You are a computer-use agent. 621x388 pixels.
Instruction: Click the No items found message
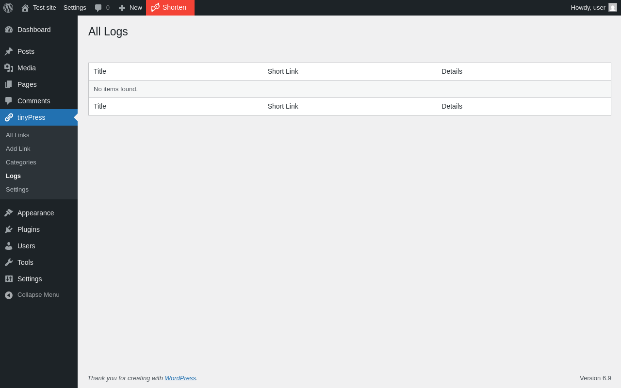[115, 89]
